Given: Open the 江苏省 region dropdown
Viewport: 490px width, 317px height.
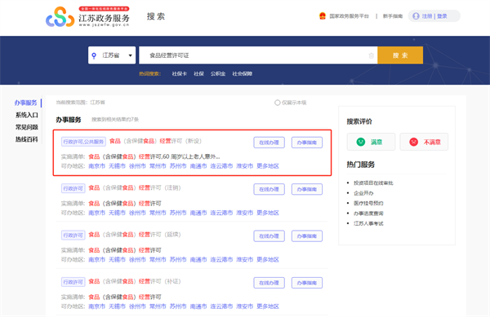Looking at the screenshot, I should [112, 55].
